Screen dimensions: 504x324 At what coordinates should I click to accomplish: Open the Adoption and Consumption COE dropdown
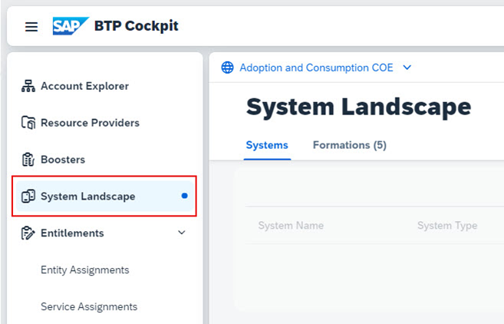click(x=407, y=68)
